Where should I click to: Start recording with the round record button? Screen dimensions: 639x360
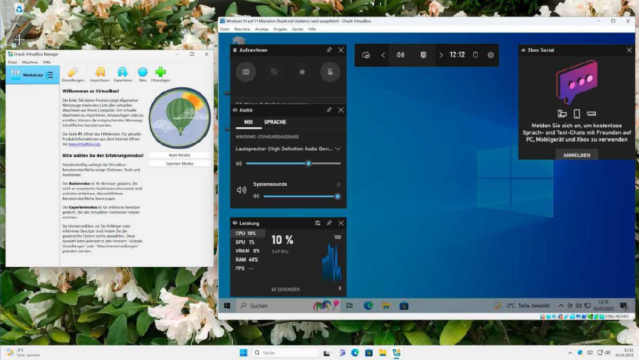pos(302,72)
